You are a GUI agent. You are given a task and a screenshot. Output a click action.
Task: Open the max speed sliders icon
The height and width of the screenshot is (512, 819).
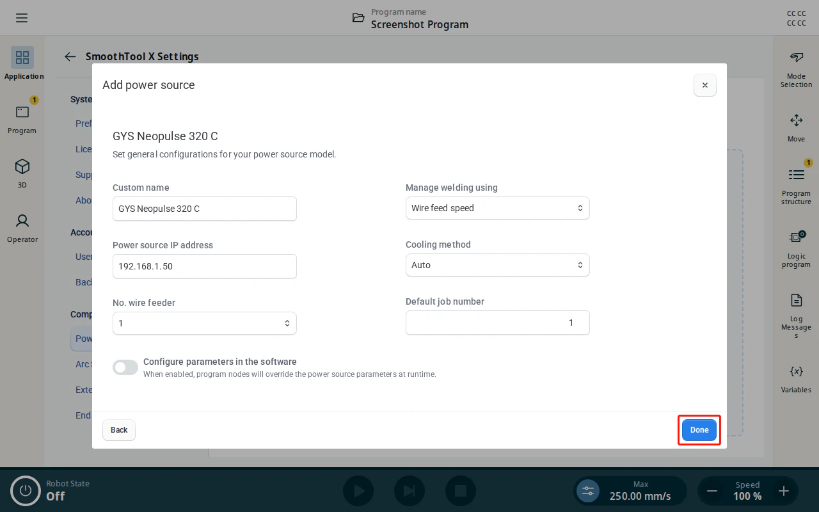point(588,491)
